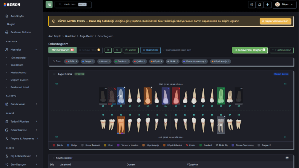
Task: Click the Eksik: 2 summary chip
Action: pos(172,61)
